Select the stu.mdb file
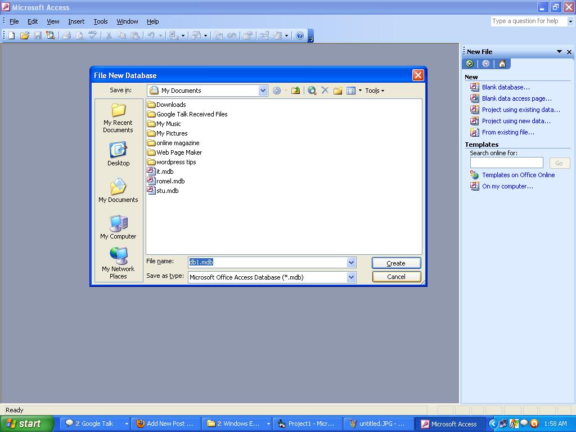 pyautogui.click(x=163, y=191)
